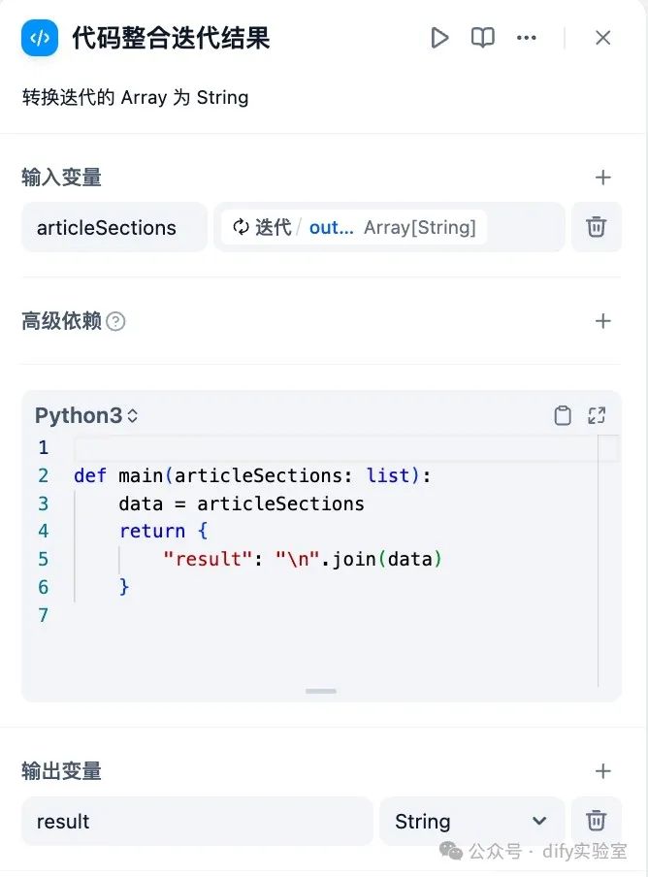Open the String output type dropdown
The height and width of the screenshot is (877, 648).
coord(471,821)
